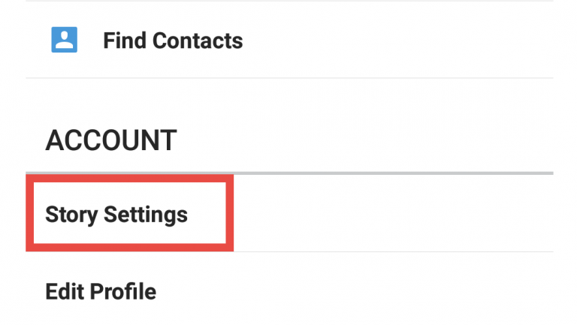Viewport: 577px width, 325px height.
Task: Click empty space in the Find Contacts row
Action: [397, 40]
